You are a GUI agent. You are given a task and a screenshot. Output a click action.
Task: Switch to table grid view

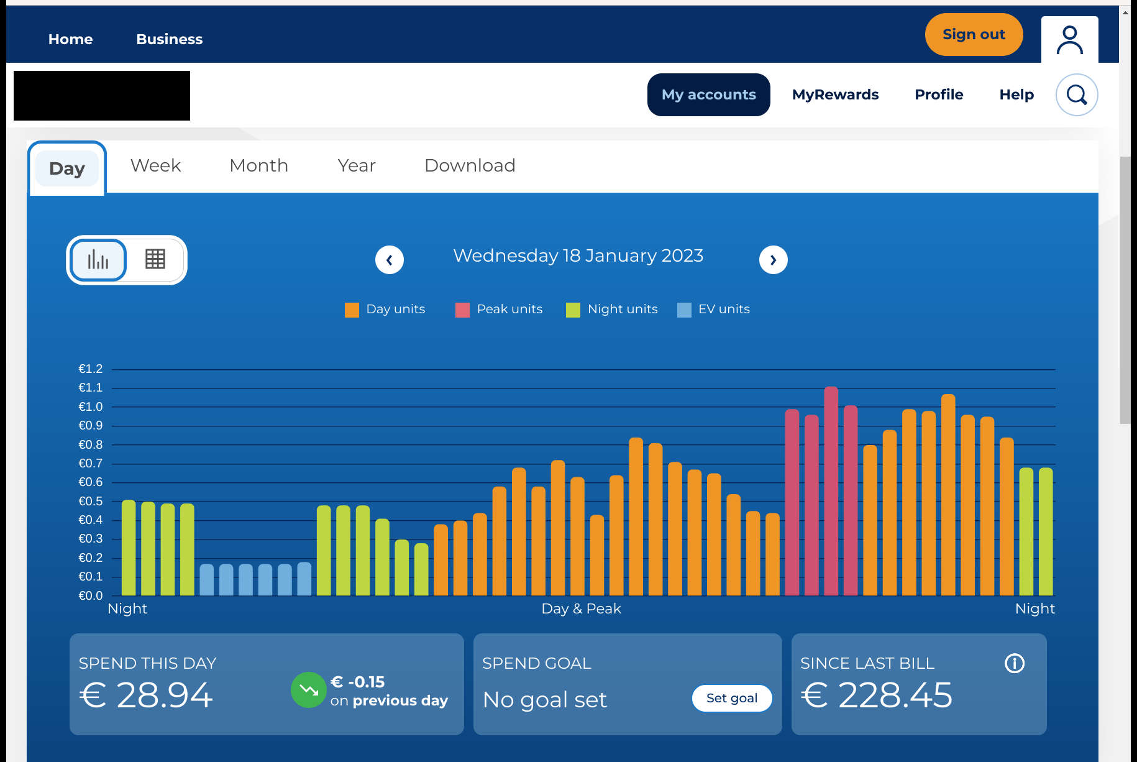155,259
